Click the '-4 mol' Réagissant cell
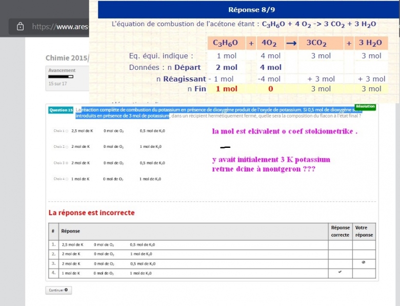 coord(269,79)
